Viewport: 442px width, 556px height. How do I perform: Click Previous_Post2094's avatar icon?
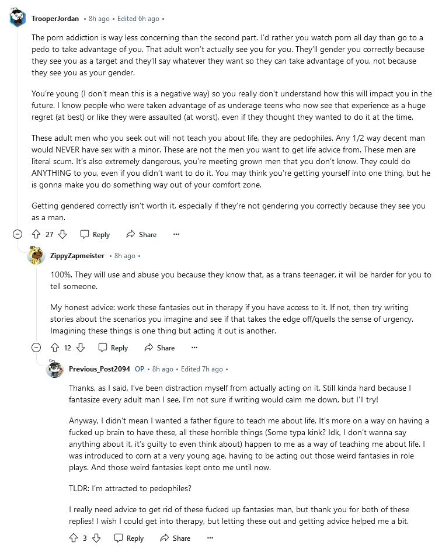tap(55, 369)
